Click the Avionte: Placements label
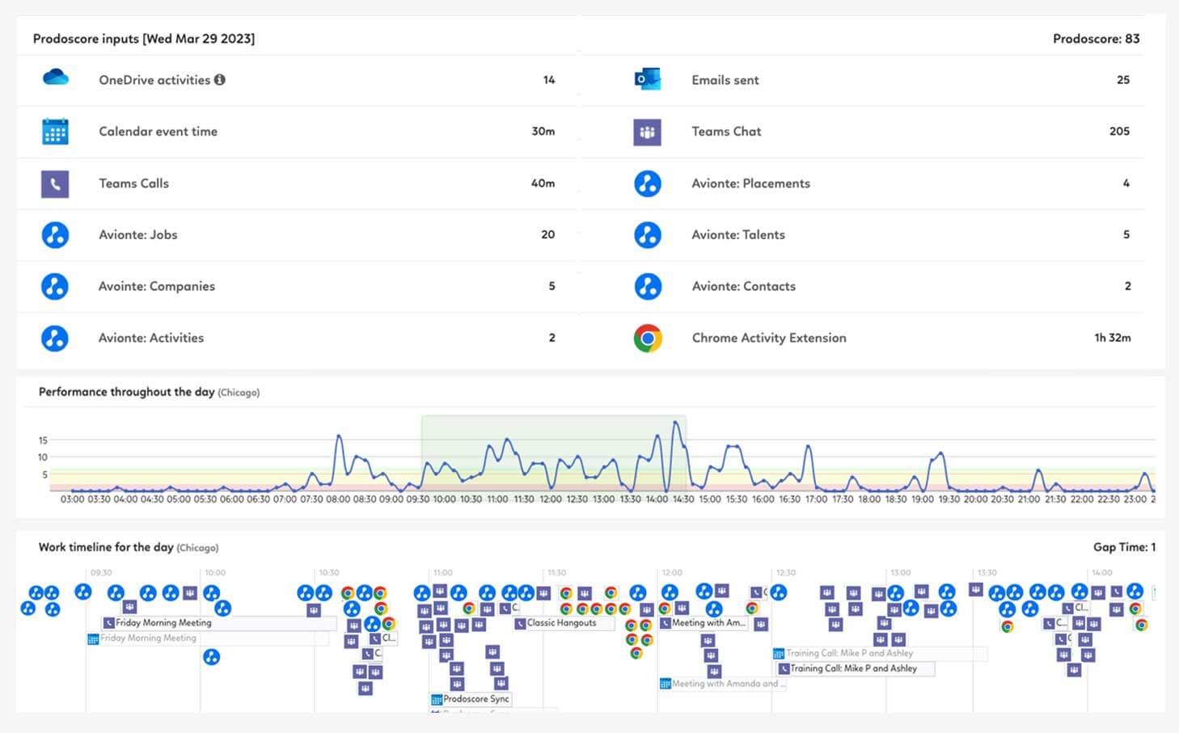Viewport: 1179px width, 733px height. (750, 183)
